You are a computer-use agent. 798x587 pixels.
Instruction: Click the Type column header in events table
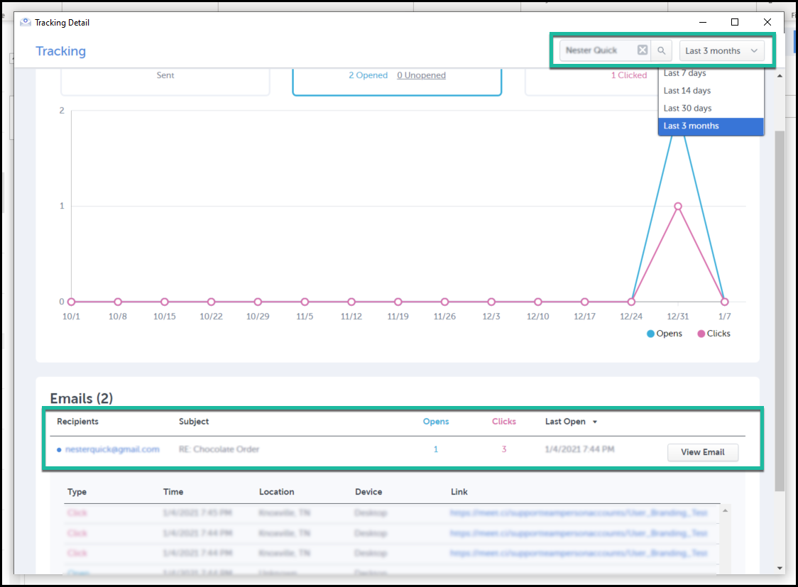[x=77, y=492]
